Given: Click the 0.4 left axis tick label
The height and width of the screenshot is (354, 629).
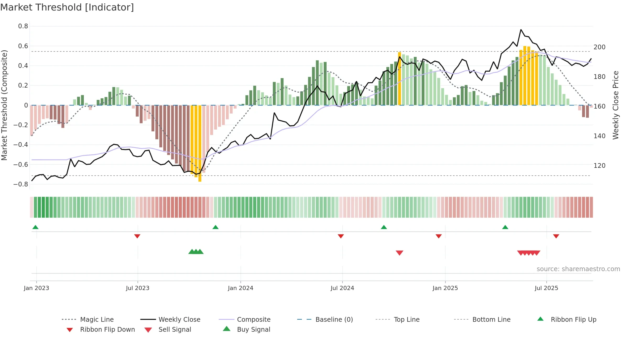Looking at the screenshot, I should [23, 66].
